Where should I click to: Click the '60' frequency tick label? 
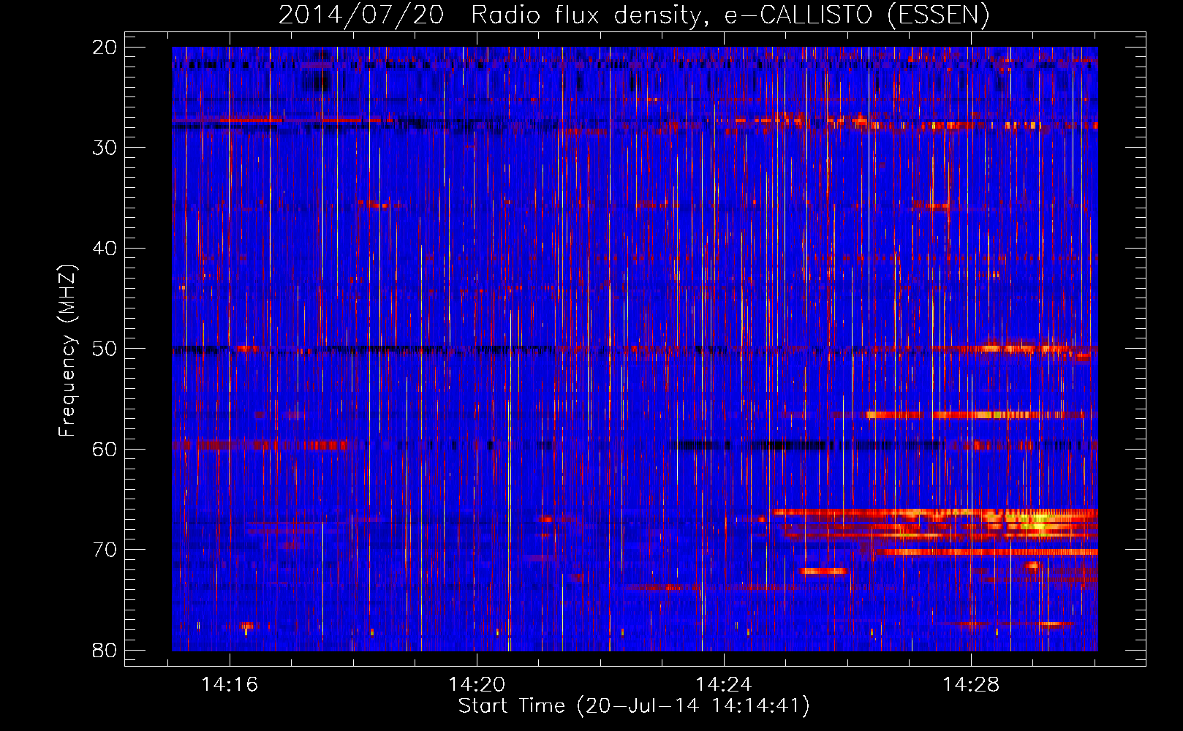(x=105, y=450)
